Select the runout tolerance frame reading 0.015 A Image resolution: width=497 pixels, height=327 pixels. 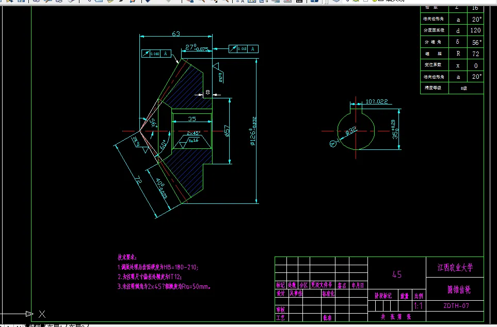coord(244,49)
